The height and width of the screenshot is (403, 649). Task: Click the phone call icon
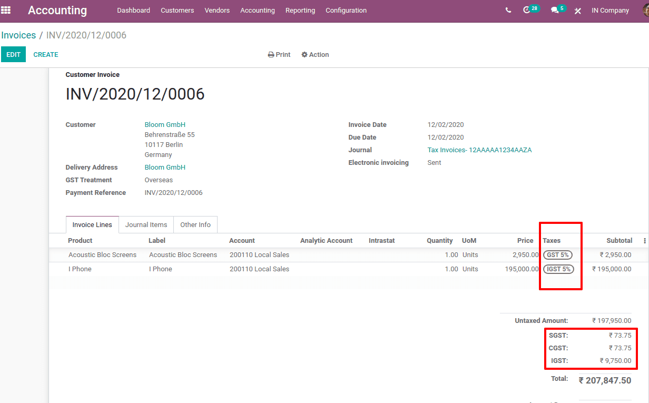tap(508, 10)
